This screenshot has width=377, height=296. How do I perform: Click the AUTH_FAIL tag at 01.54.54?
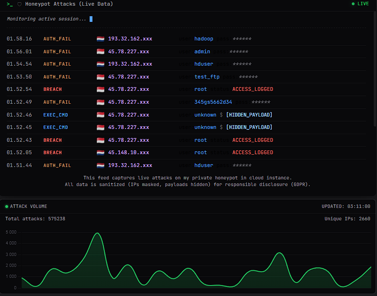click(57, 64)
